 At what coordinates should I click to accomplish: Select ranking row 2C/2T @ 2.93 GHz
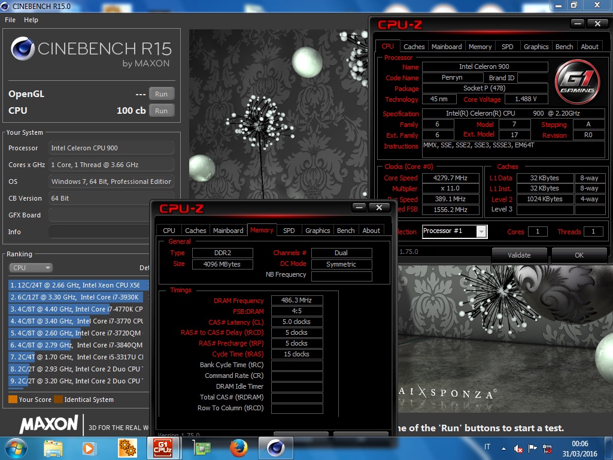[x=78, y=369]
